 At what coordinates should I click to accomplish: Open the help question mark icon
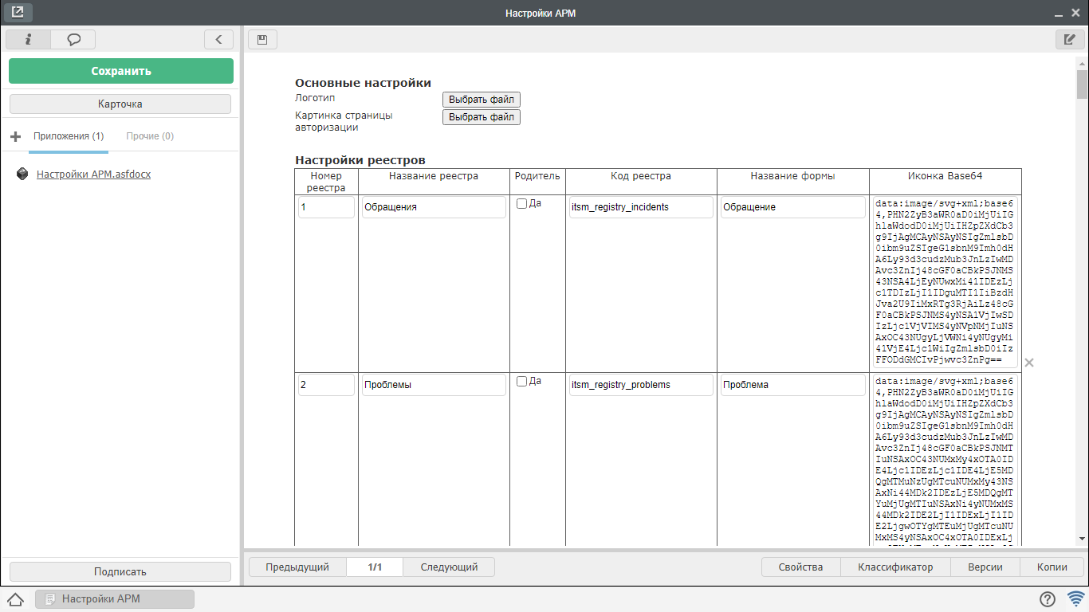[x=1048, y=599]
